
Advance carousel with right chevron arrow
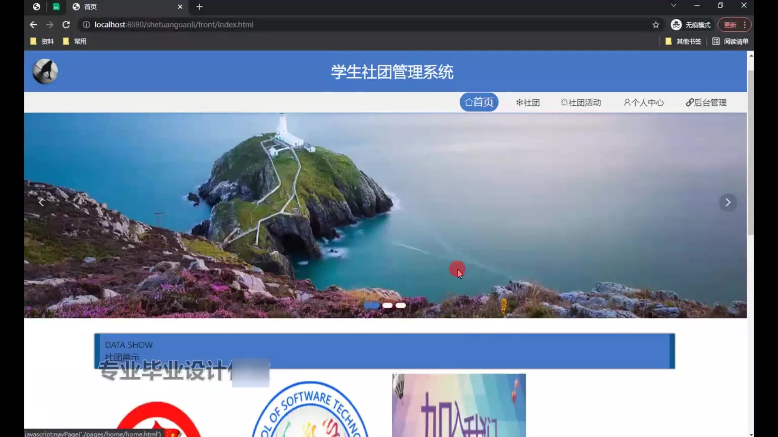tap(728, 202)
